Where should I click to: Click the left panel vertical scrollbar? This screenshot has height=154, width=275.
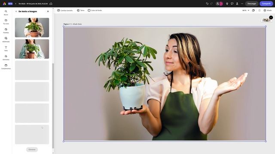[x=53, y=106]
